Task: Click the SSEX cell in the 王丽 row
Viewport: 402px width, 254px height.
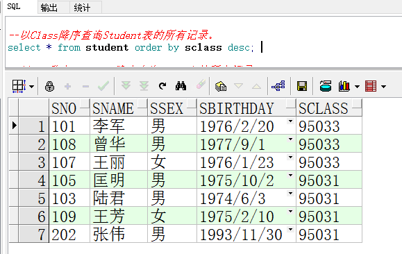Action: click(171, 162)
